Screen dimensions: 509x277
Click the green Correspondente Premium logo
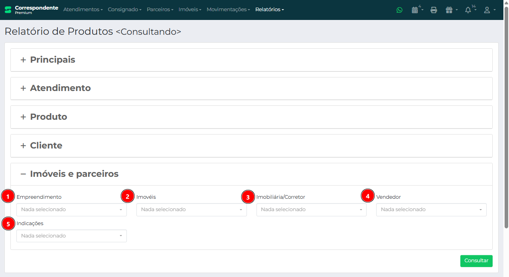pos(8,10)
